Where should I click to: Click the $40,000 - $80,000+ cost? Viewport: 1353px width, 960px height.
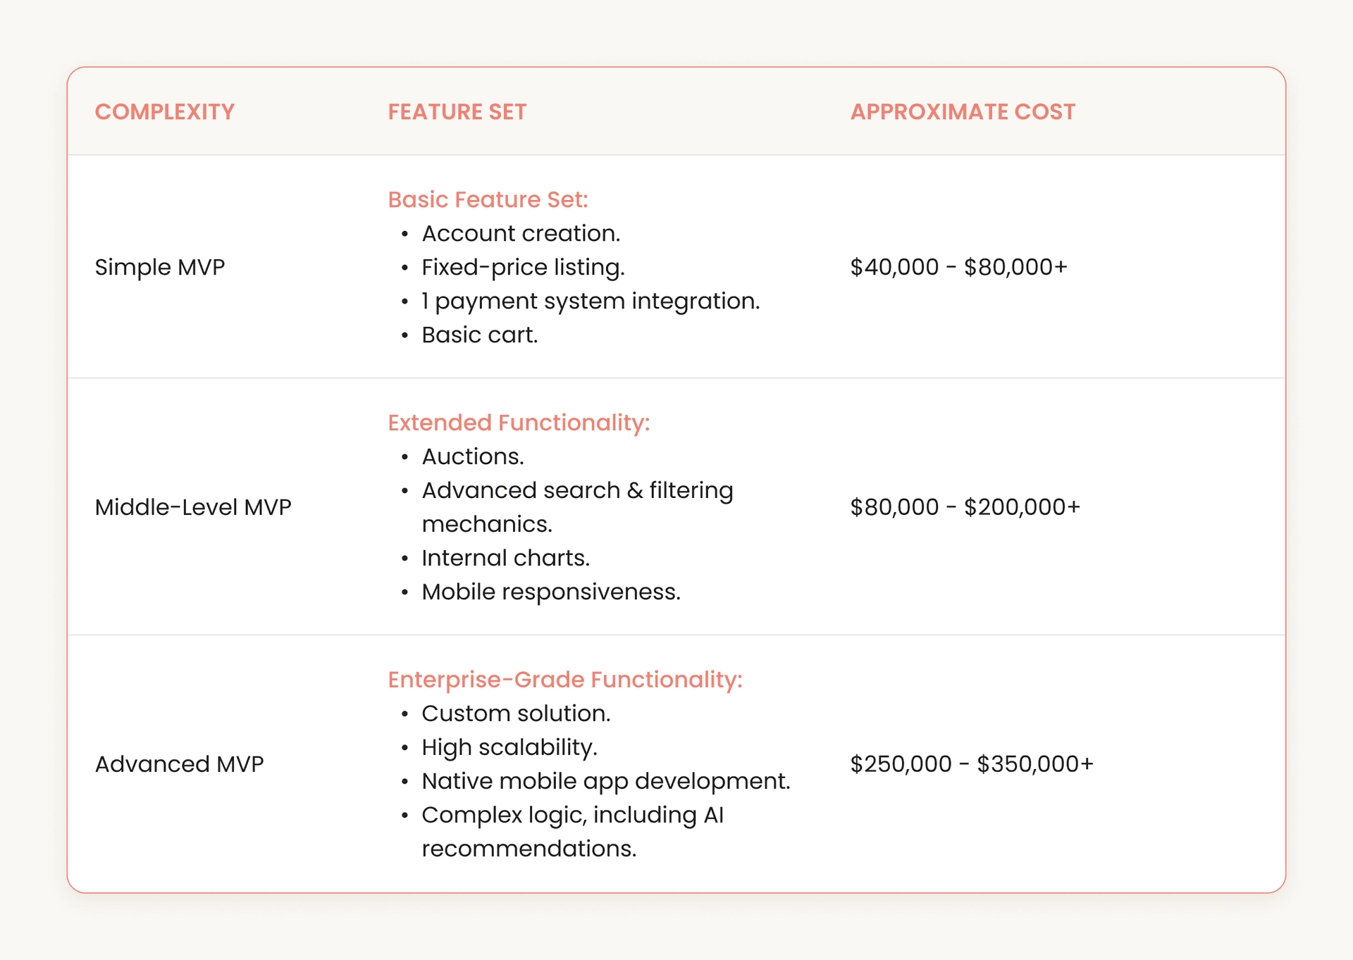tap(958, 268)
